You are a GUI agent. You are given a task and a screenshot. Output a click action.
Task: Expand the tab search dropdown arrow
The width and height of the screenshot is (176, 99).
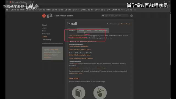click(x=7, y=2)
